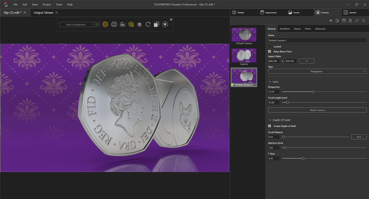The height and width of the screenshot is (199, 369).
Task: Click the brain-shaped denoiser icon
Action: (x=114, y=24)
